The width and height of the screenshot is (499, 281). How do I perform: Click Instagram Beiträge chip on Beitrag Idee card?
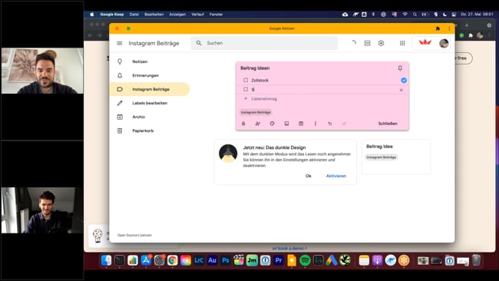pos(382,157)
